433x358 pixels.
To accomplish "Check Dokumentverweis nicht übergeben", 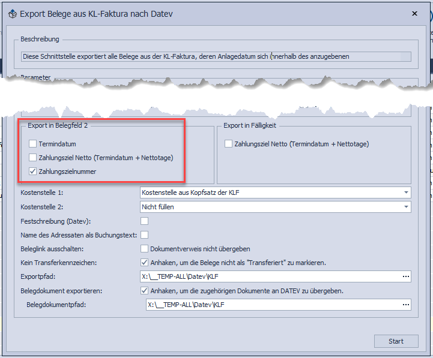I will pos(144,248).
